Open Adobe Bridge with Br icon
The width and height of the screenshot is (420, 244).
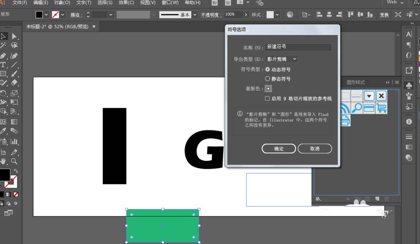click(215, 3)
